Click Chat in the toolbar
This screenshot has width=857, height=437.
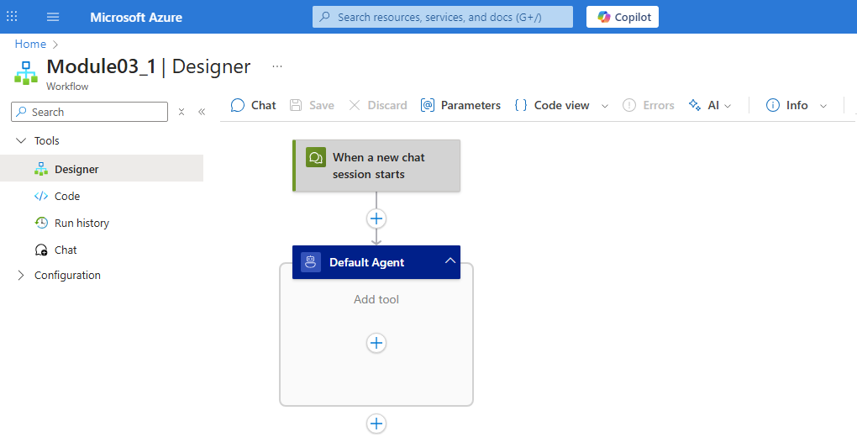point(254,105)
